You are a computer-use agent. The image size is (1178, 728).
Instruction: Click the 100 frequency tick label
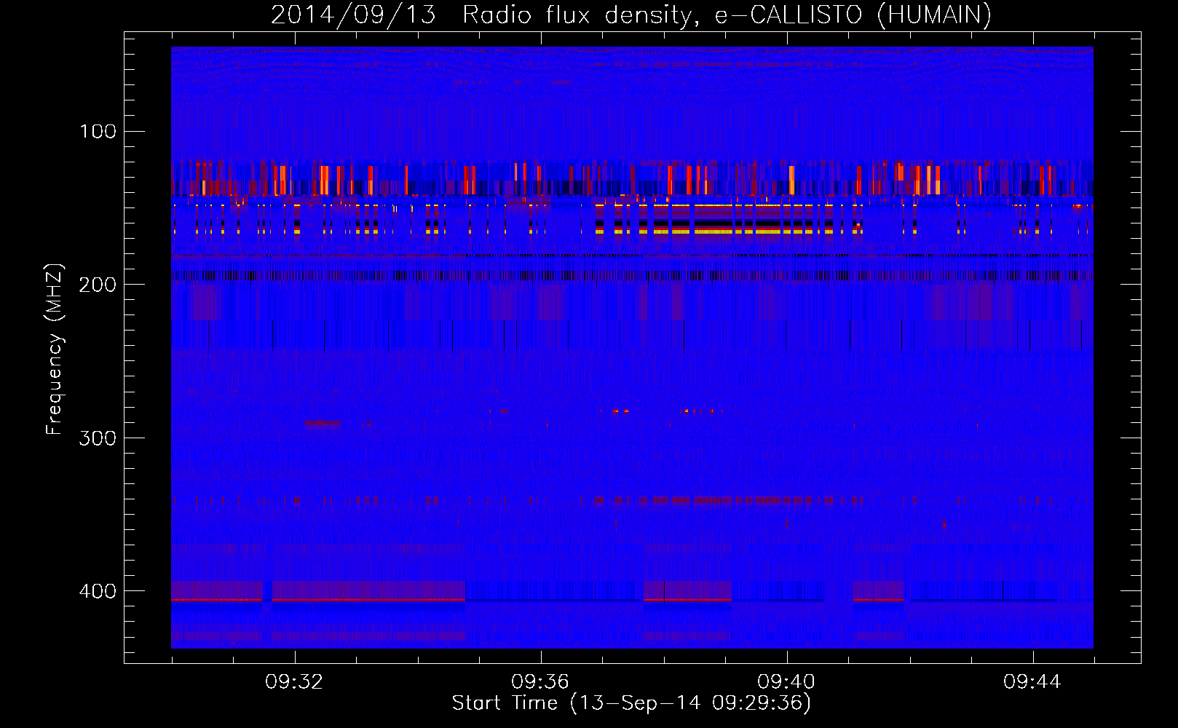tap(98, 131)
